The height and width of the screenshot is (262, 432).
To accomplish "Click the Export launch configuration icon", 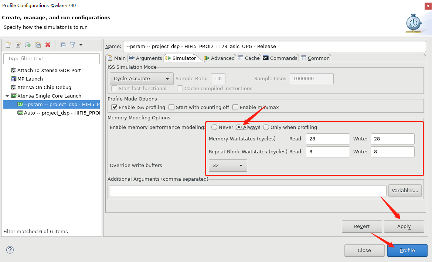I will click(28, 45).
